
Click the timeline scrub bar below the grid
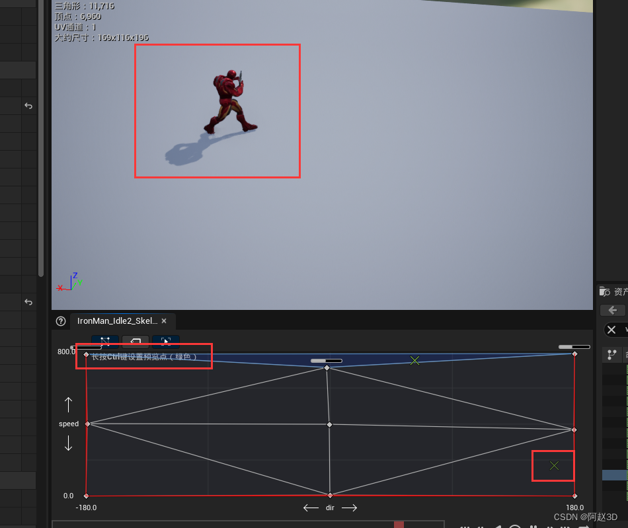coord(249,525)
